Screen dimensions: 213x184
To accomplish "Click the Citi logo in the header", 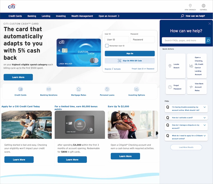I will tap(12, 6).
